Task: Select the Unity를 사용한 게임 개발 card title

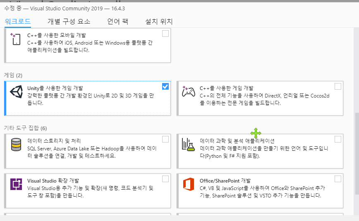Action: click(55, 88)
